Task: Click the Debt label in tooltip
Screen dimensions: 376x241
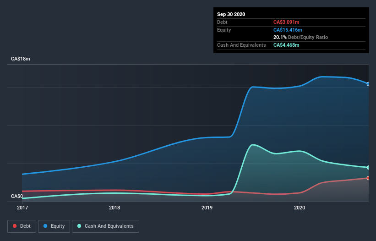Action: click(x=222, y=22)
